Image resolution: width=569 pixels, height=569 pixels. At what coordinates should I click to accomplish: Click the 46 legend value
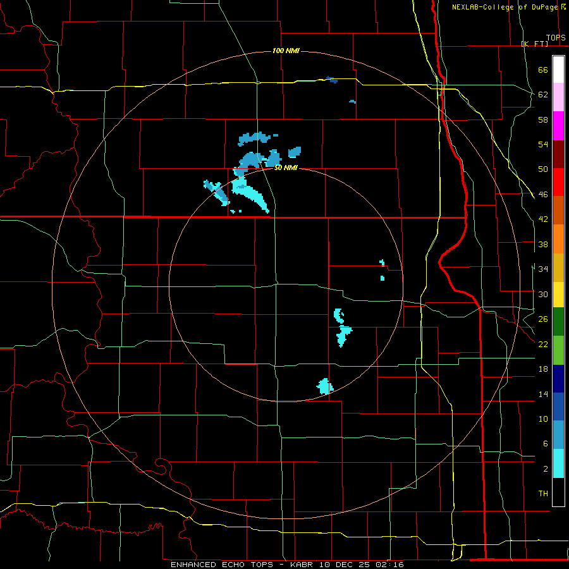543,194
